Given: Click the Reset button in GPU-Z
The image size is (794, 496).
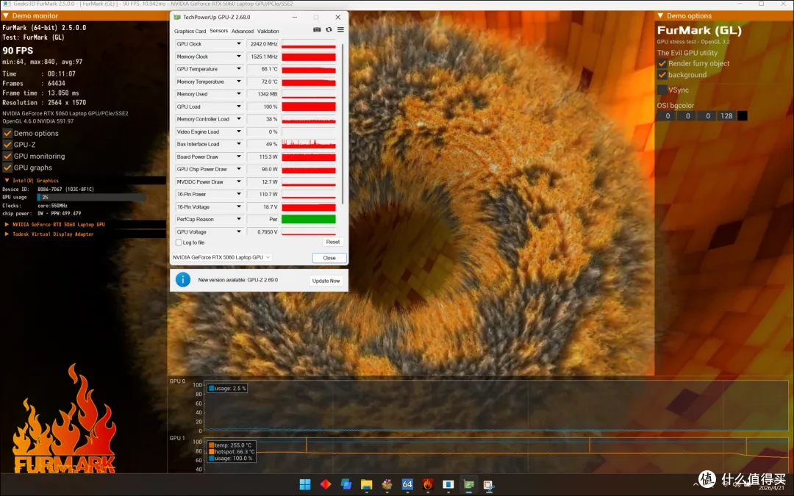Looking at the screenshot, I should pyautogui.click(x=333, y=242).
